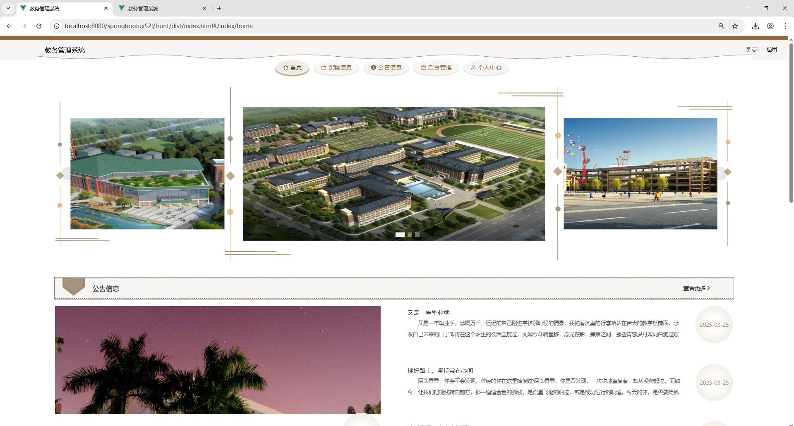Viewport: 794px width, 426px height.
Task: Click the date badge of 又是一年毕业季
Action: click(714, 325)
